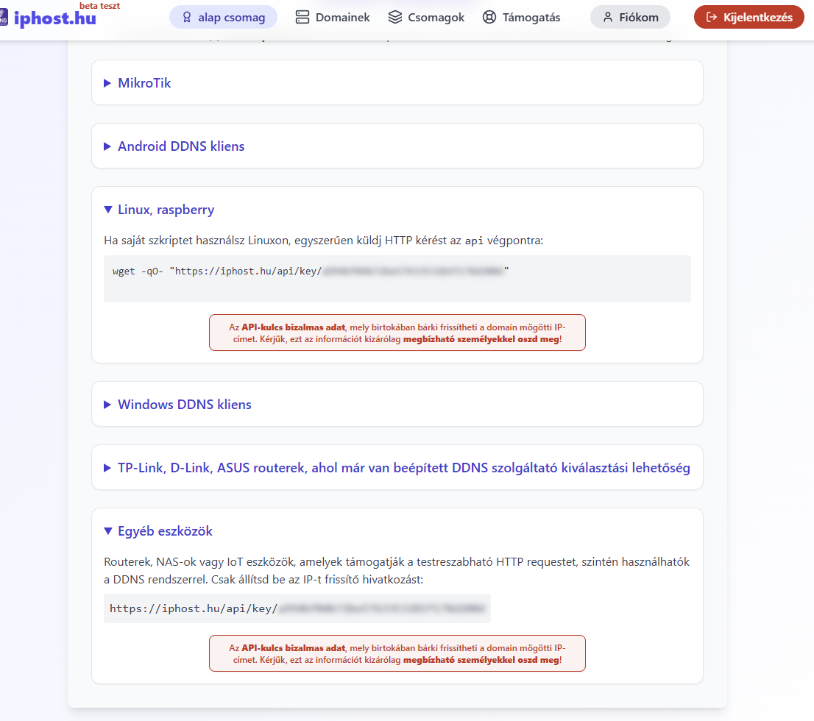
Task: Open the Fiókom account button
Action: (630, 18)
